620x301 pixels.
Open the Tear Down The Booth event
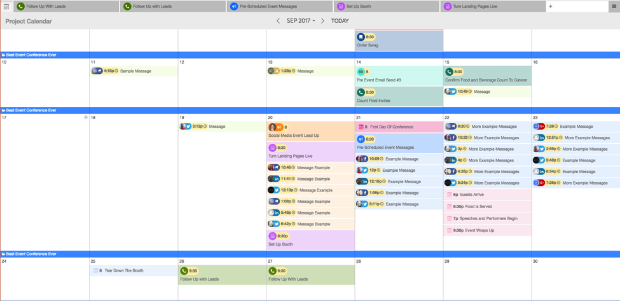coord(123,270)
